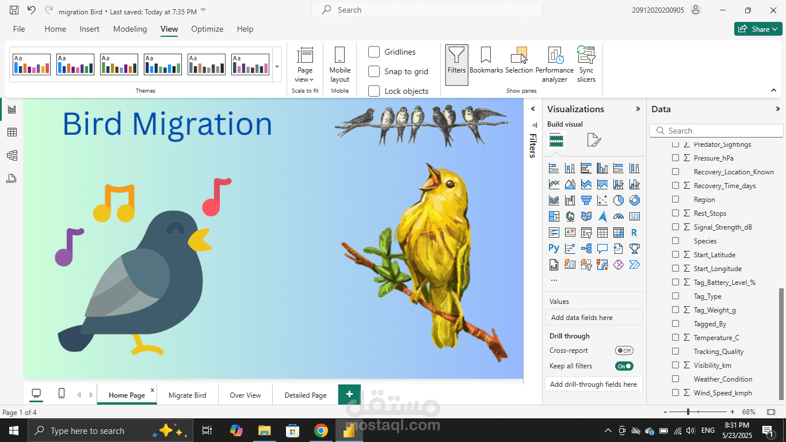Check the Lock objects option

tap(374, 91)
